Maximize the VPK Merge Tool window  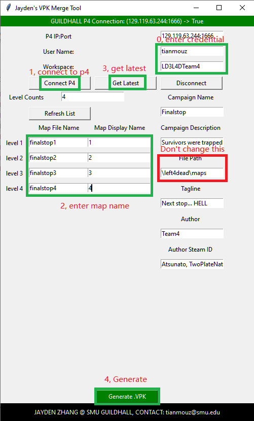click(x=219, y=8)
